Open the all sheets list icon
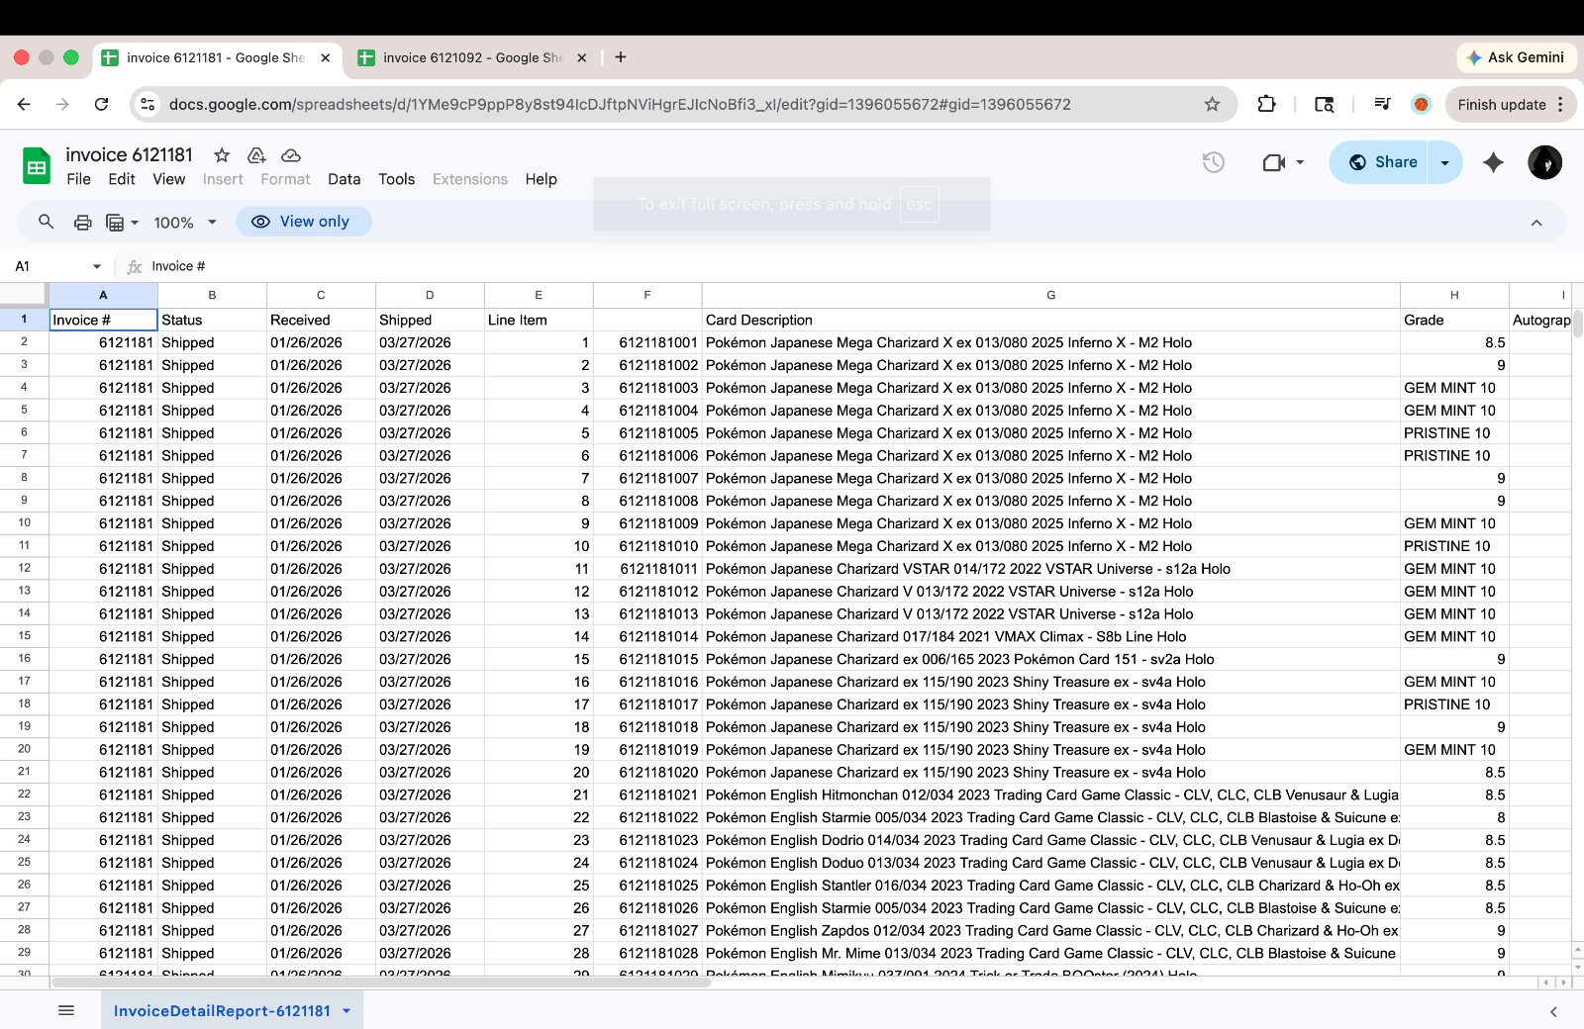Image resolution: width=1584 pixels, height=1029 pixels. (66, 1010)
